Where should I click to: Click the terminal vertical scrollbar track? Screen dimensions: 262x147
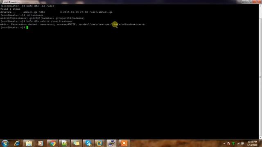click(x=260, y=72)
